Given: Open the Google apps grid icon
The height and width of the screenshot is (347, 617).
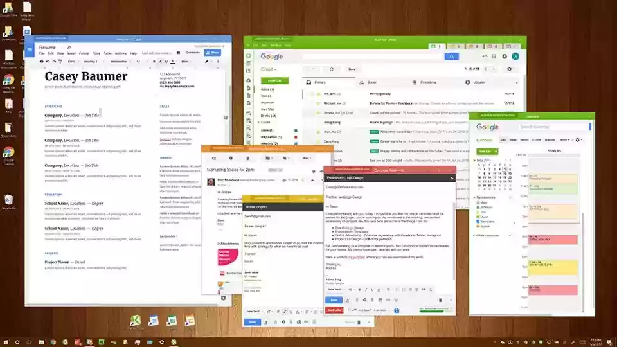Looking at the screenshot, I should click(x=494, y=57).
